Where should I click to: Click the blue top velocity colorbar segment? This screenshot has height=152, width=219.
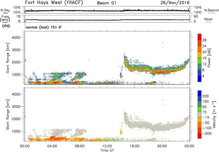click(x=200, y=93)
